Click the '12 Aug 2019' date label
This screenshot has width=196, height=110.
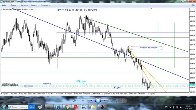click(x=151, y=94)
